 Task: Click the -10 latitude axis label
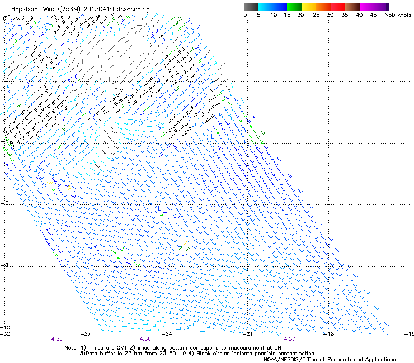5,328
